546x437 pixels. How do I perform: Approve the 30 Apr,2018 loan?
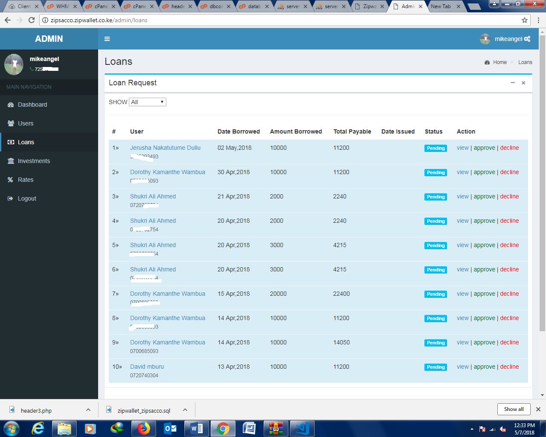tap(485, 172)
